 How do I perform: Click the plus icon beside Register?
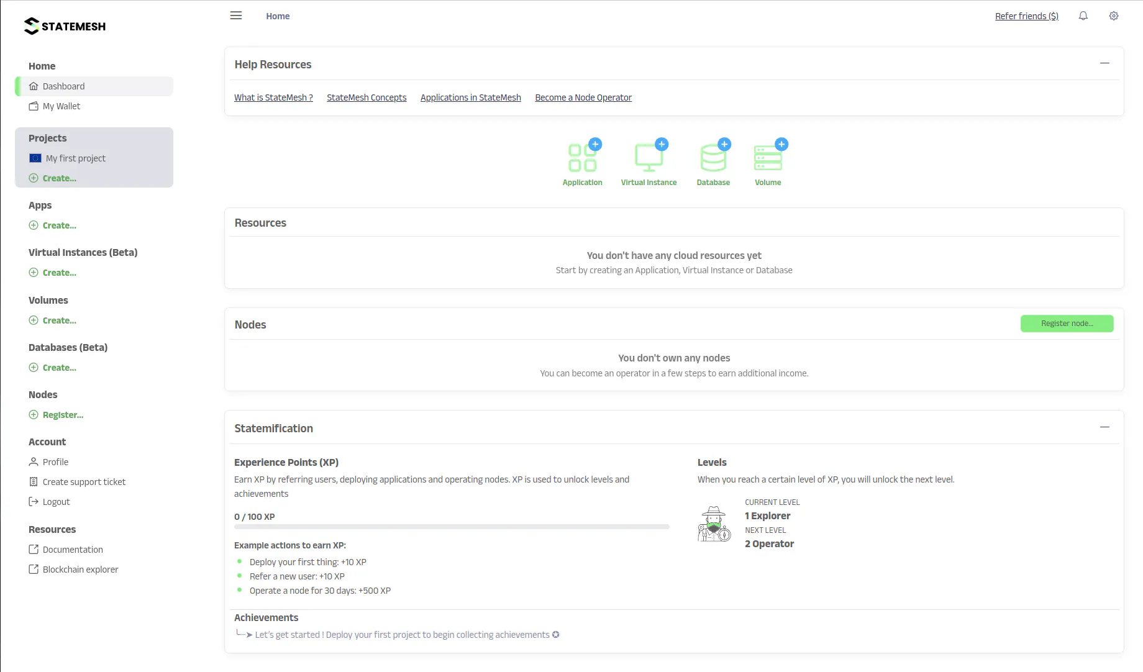pos(34,415)
